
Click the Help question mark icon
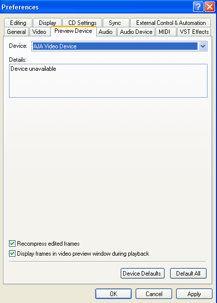[198, 7]
